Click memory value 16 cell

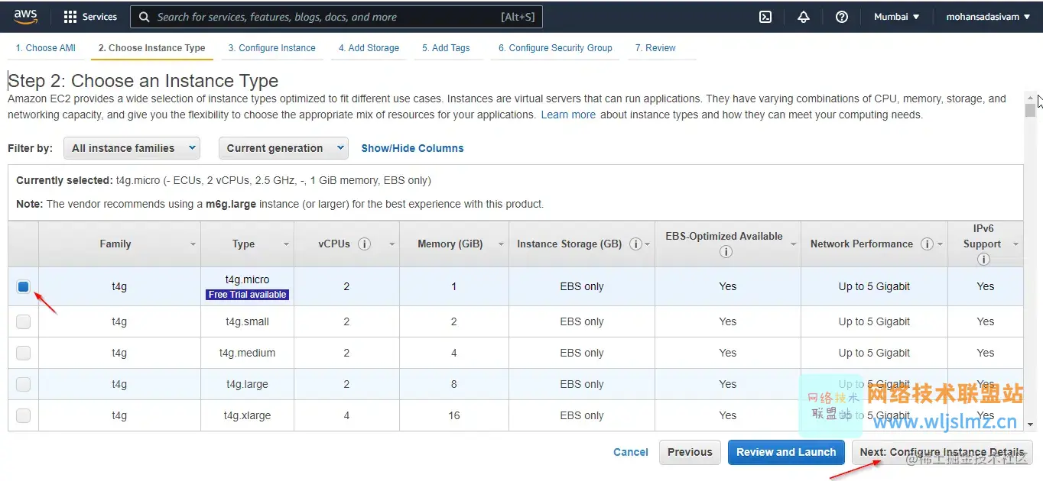454,416
